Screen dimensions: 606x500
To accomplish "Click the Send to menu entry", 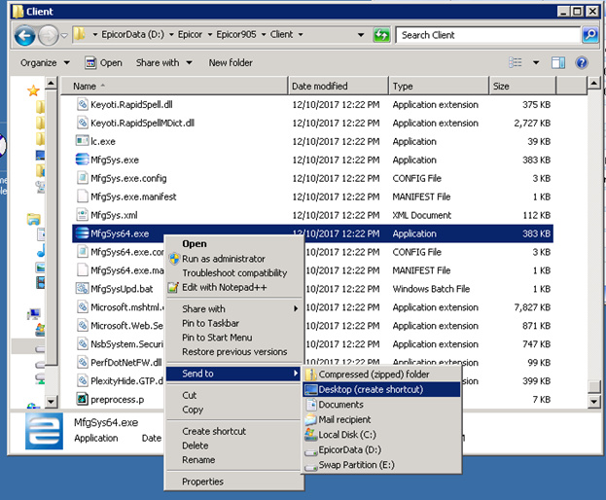I will (x=233, y=374).
